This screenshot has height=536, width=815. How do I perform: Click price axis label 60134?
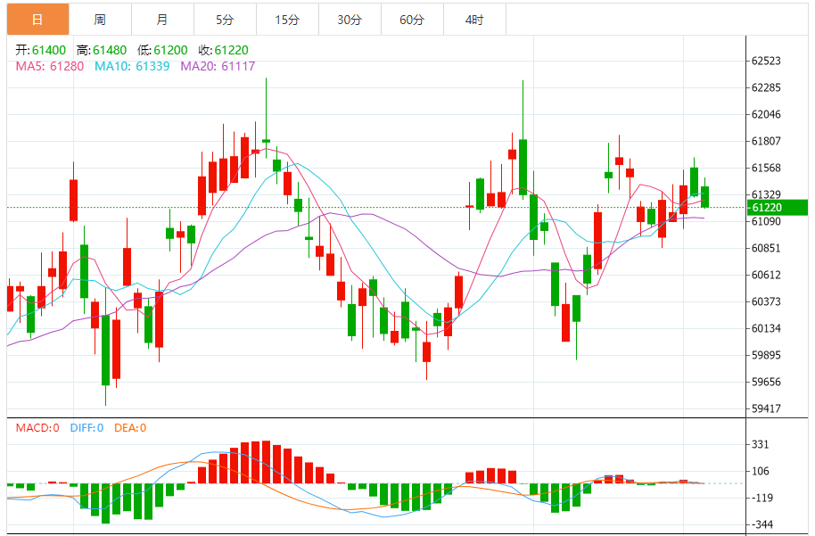(766, 328)
